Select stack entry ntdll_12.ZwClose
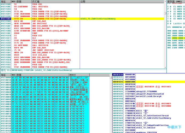 [146, 128]
